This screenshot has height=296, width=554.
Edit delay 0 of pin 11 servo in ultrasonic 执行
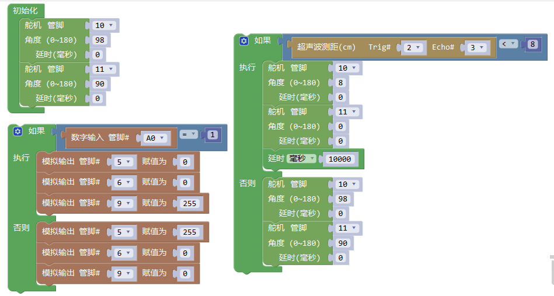point(340,141)
